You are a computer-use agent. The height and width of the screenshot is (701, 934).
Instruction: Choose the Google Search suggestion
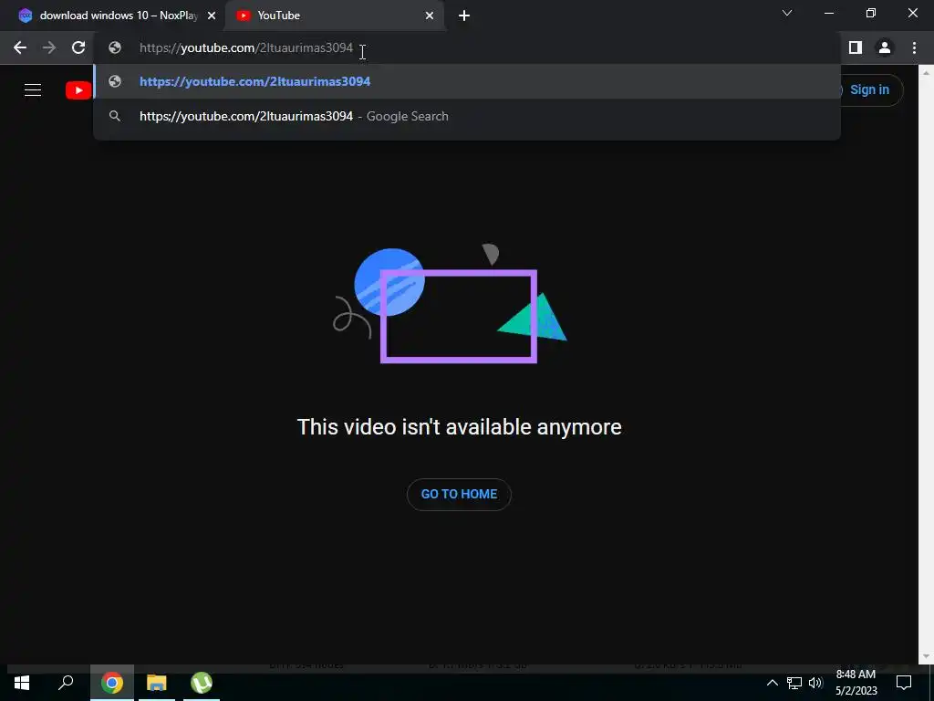click(x=467, y=116)
